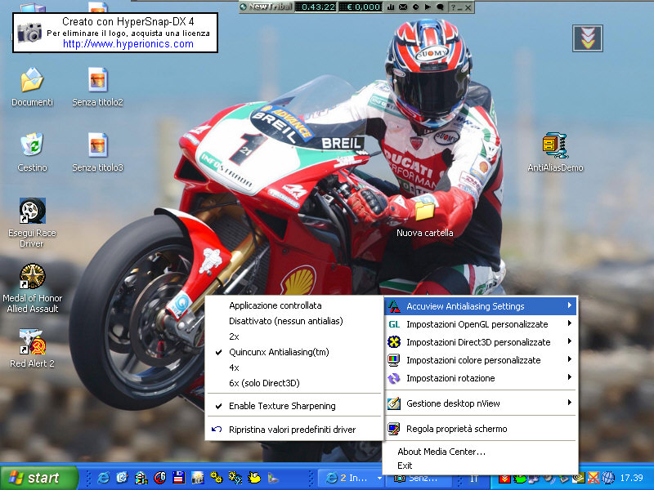Expand Impostazioni rotazione submenu arrow
Viewport: 654px width, 490px height.
click(x=569, y=377)
